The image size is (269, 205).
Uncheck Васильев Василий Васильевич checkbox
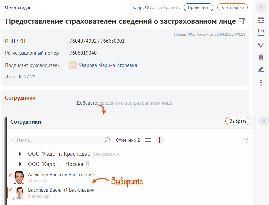[x=10, y=190]
